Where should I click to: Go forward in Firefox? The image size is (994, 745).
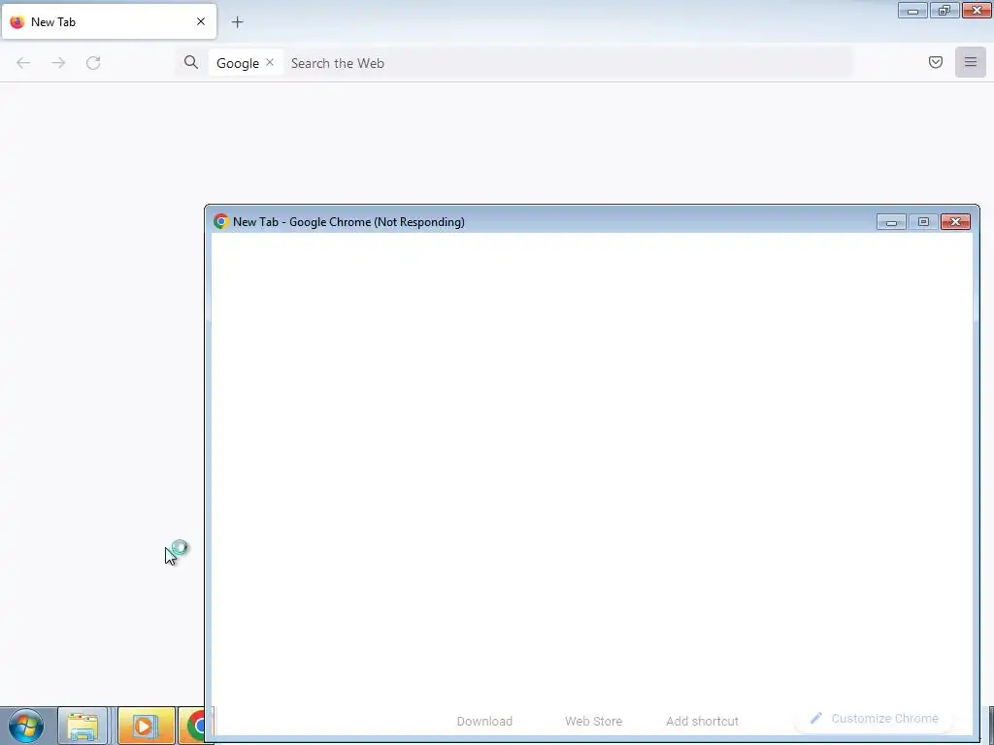pyautogui.click(x=58, y=63)
